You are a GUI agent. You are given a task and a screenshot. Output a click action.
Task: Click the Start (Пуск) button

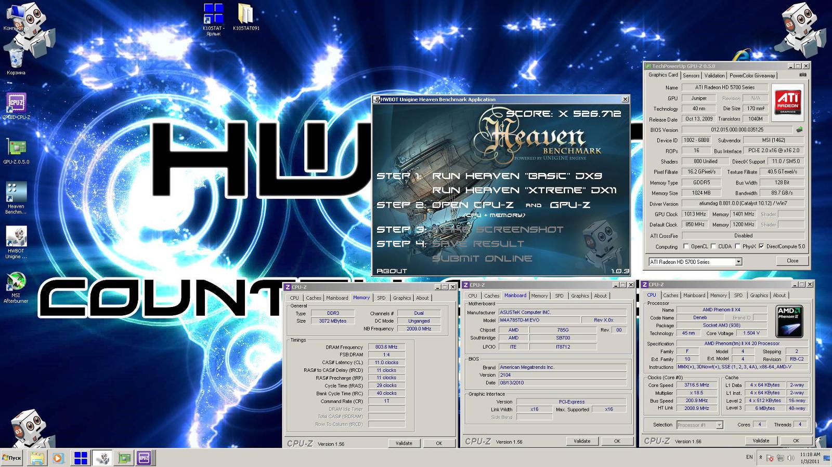click(x=12, y=458)
